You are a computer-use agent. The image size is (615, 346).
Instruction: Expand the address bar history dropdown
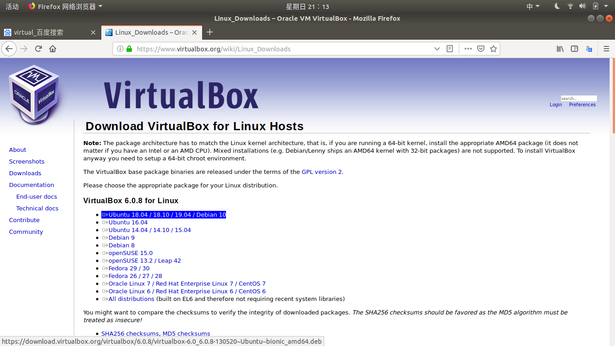437,49
